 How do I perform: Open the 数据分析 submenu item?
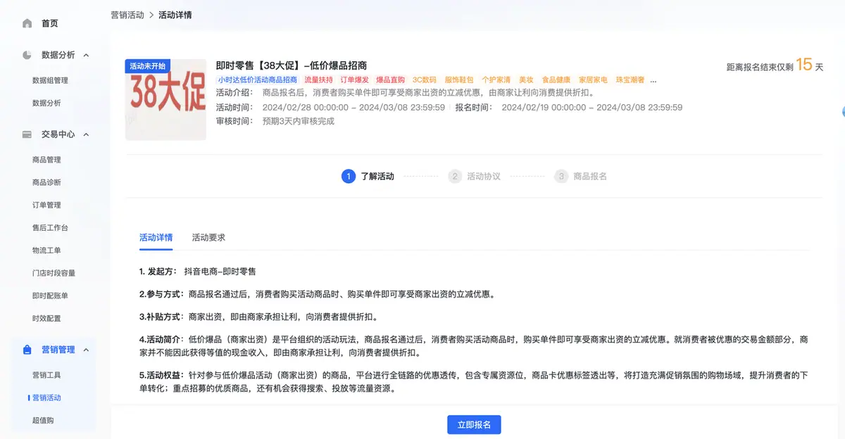click(x=46, y=103)
